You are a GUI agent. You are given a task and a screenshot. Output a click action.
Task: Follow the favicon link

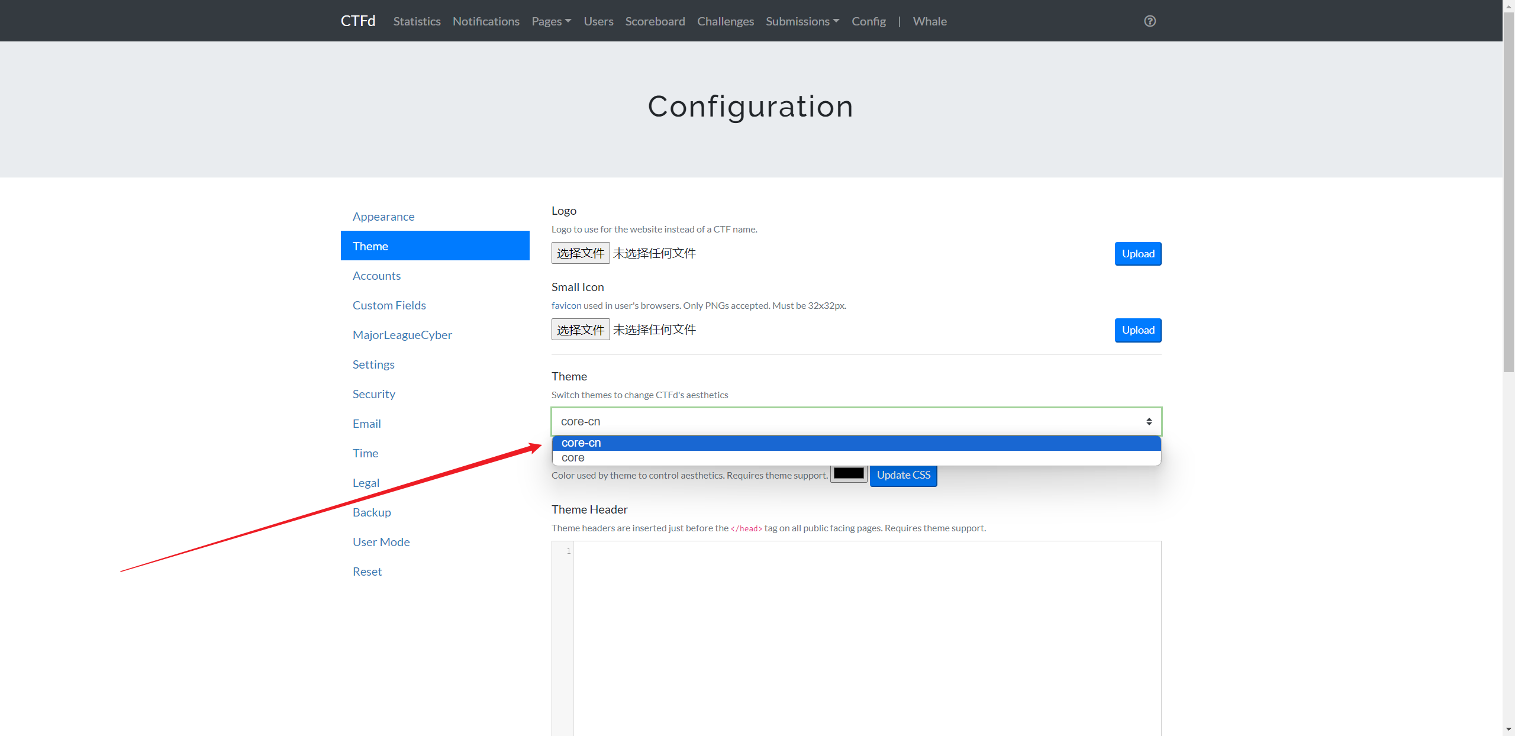point(566,306)
